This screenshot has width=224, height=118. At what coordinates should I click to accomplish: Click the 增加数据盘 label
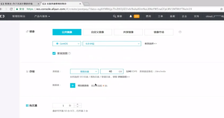coord(83,85)
